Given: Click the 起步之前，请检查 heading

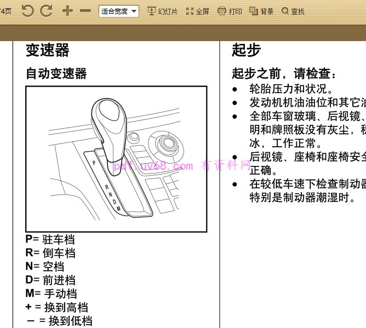Looking at the screenshot, I should (x=285, y=74).
